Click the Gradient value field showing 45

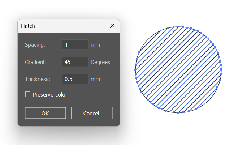(x=75, y=62)
